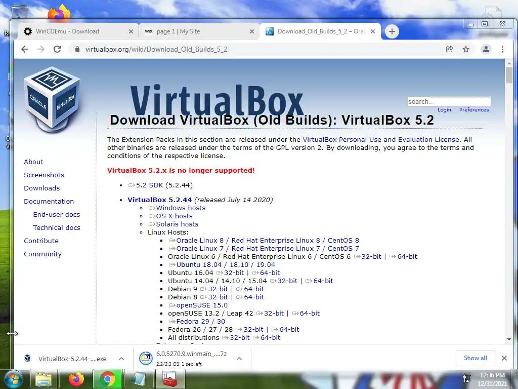
Task: Open a new tab with plus button
Action: (392, 31)
